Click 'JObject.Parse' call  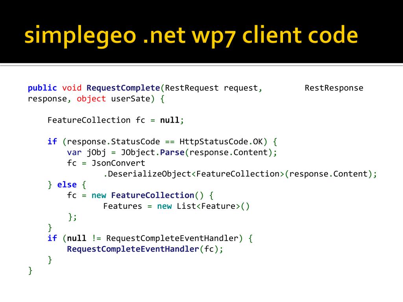(153, 153)
